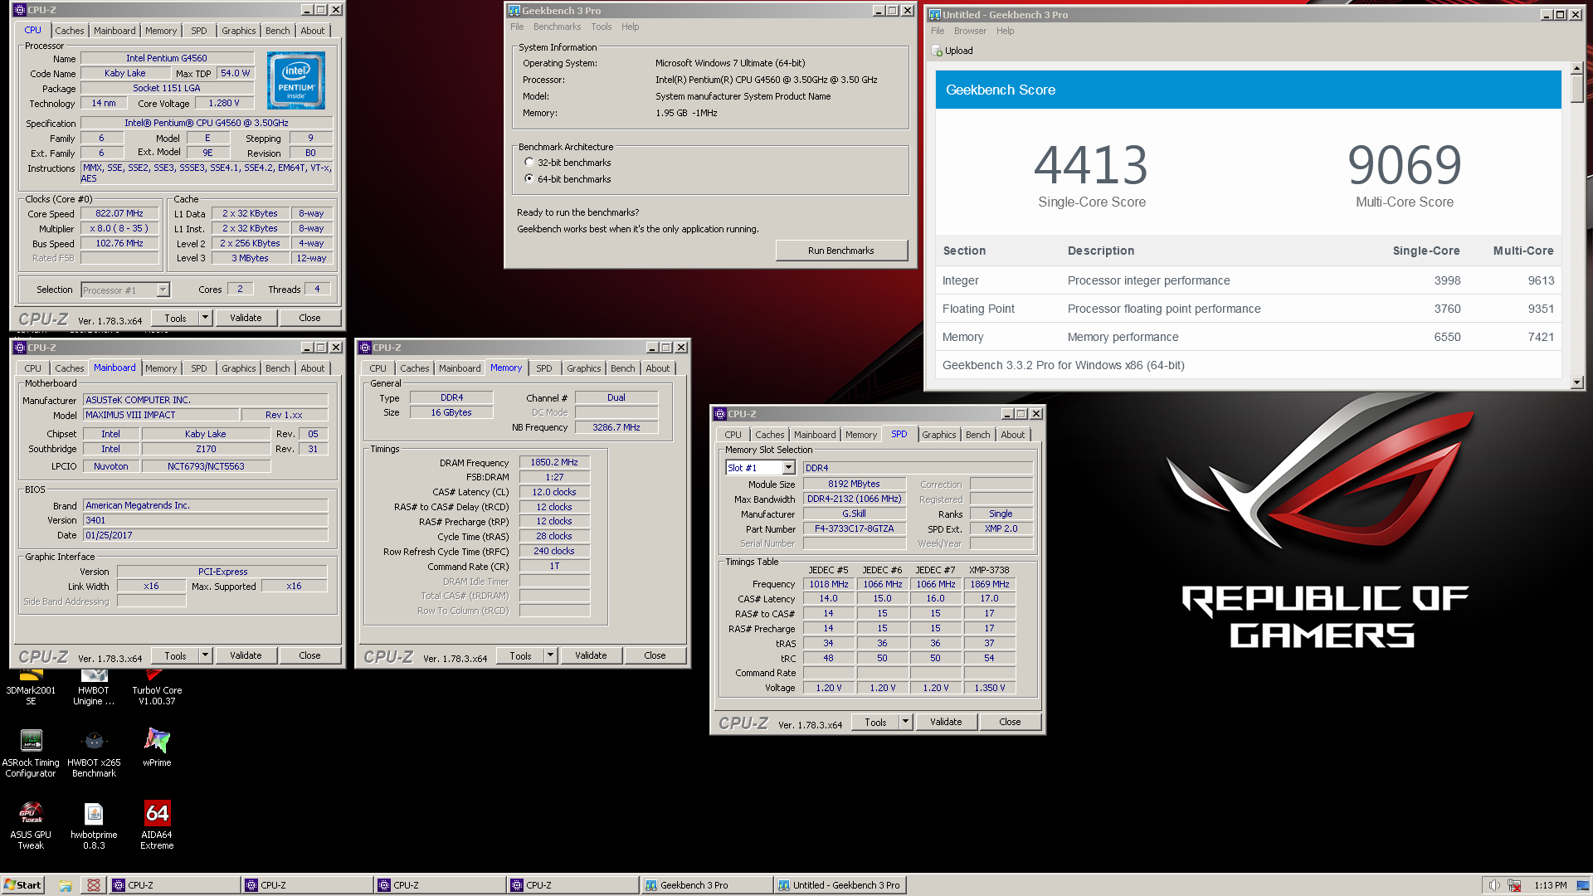
Task: Open About tab in SPD CPU-Z window
Action: point(1013,435)
